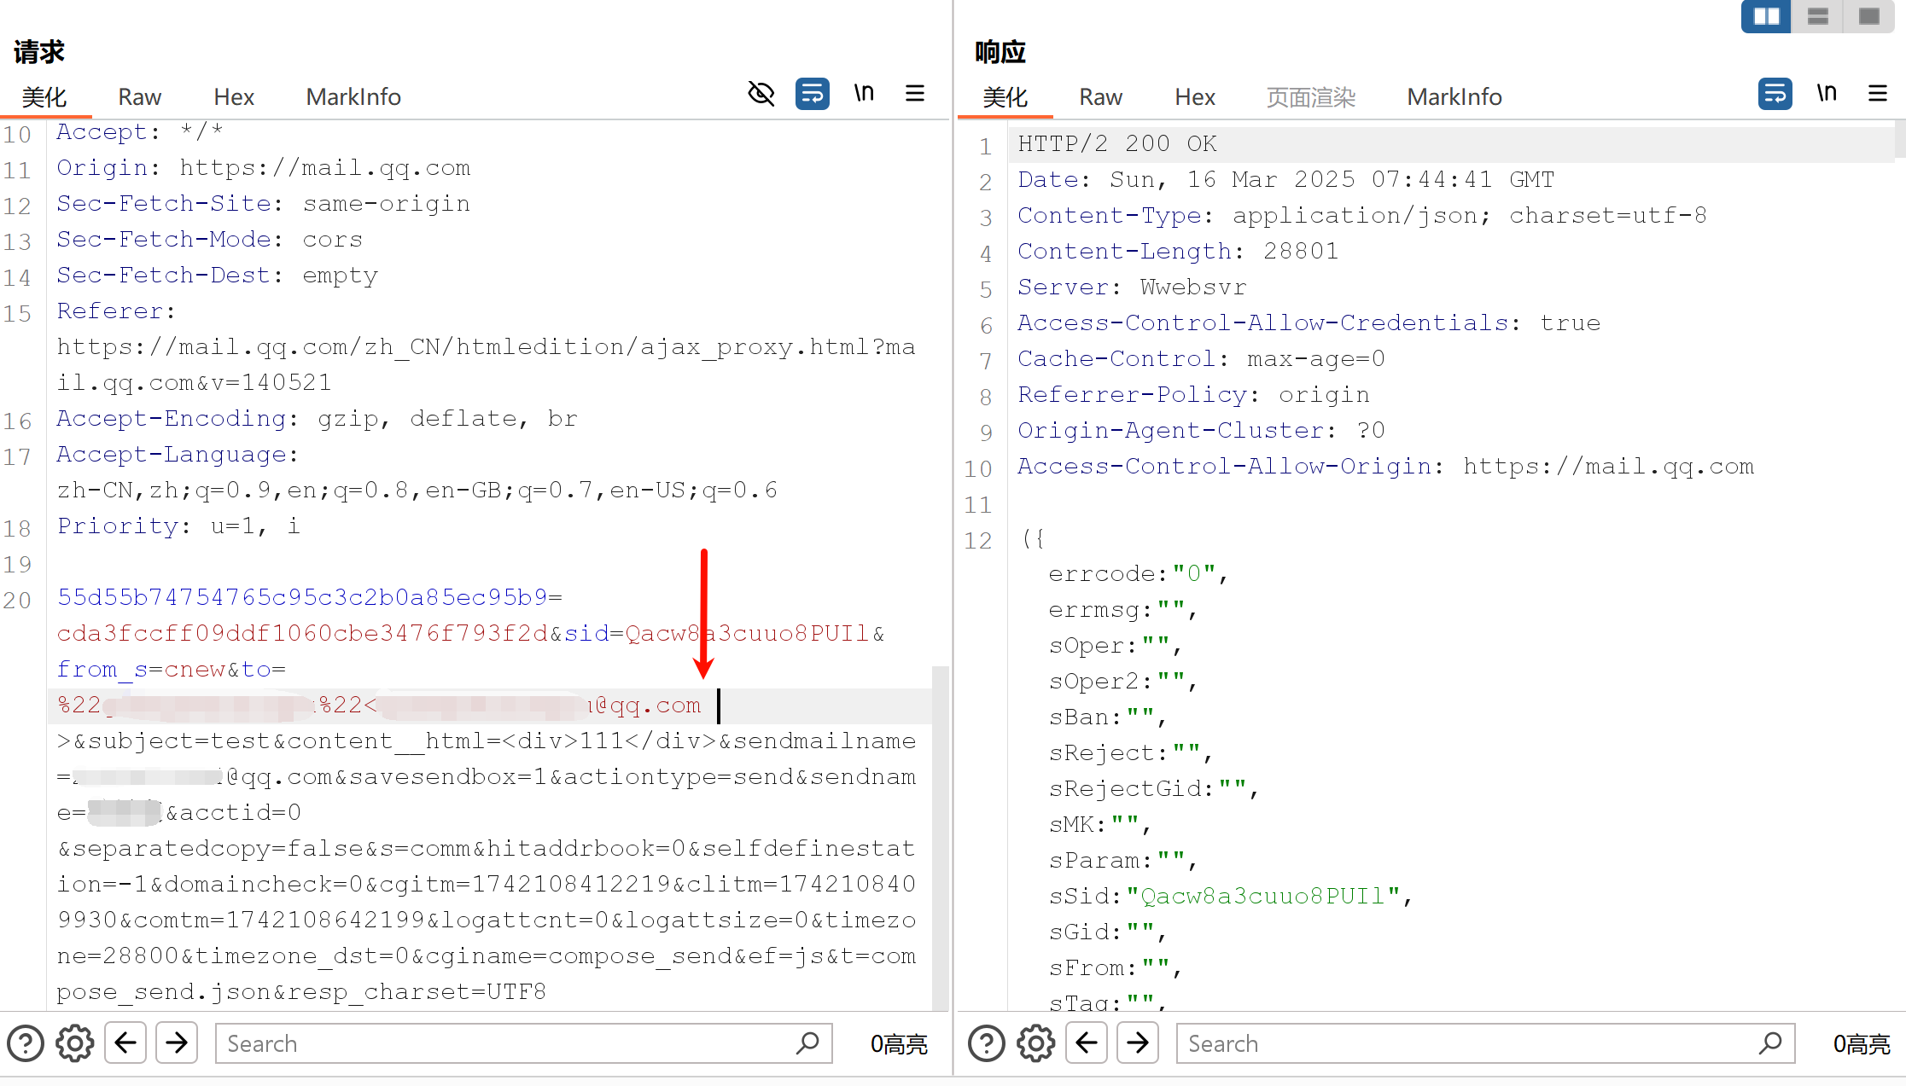Click 'Sec-Fetch-Dest: empty' request header

(x=218, y=276)
